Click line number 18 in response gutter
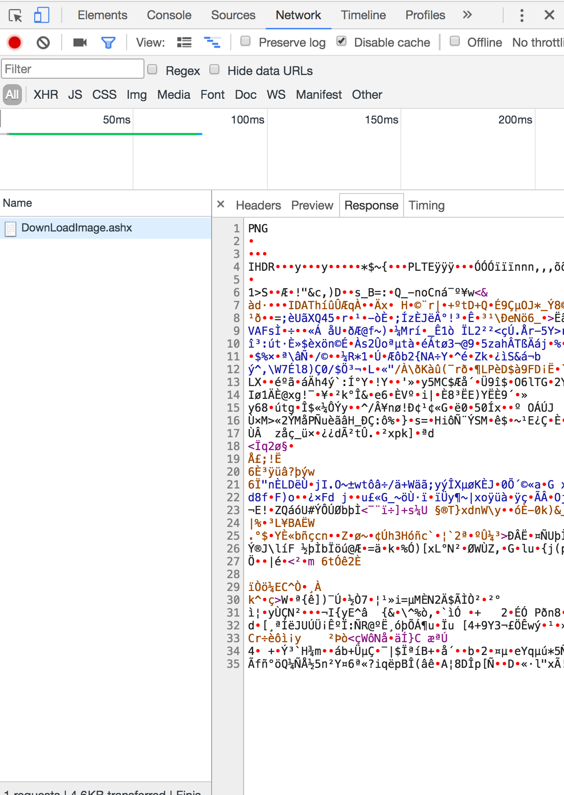Screen dimensions: 564x795 coord(233,446)
